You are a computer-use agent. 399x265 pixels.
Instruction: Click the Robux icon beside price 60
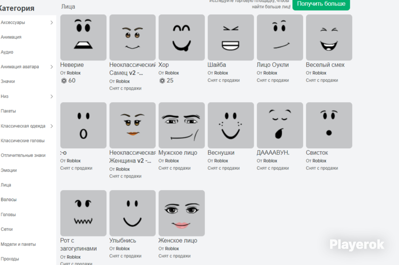pos(64,81)
